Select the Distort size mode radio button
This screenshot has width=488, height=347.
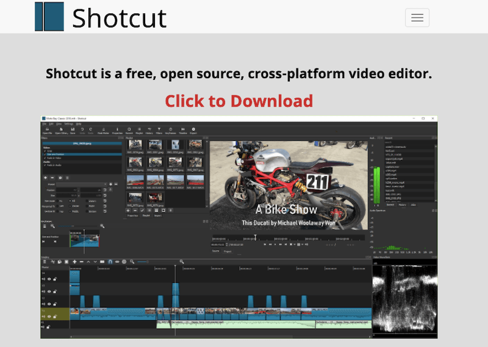pyautogui.click(x=86, y=201)
